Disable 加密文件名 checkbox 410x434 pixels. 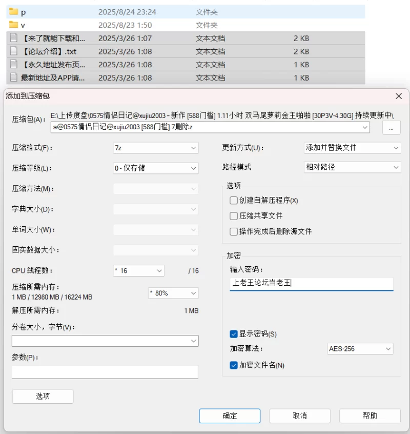(234, 365)
